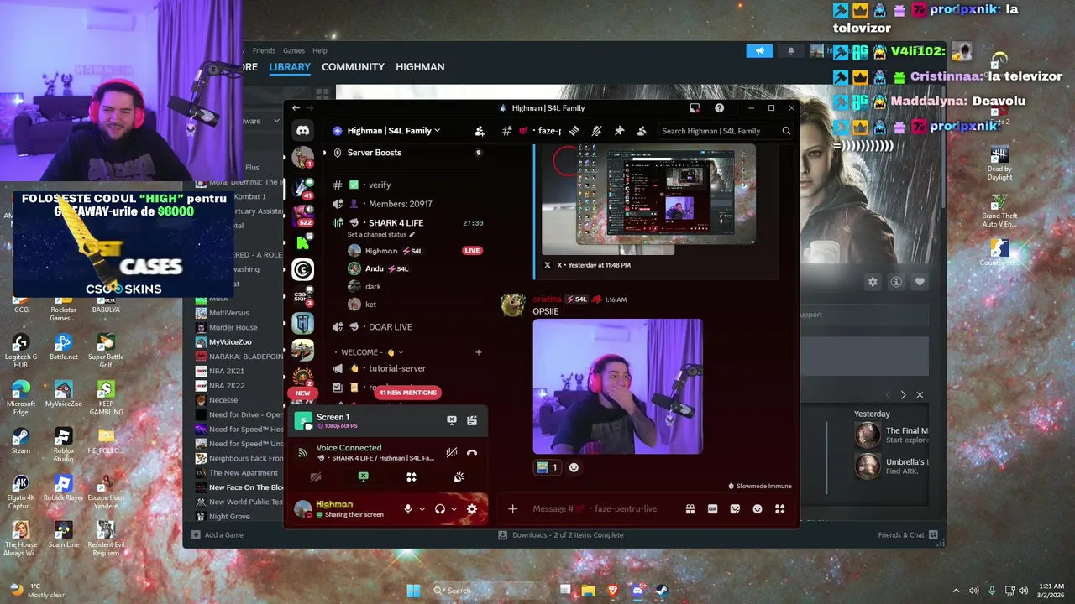The height and width of the screenshot is (604, 1075).
Task: Click next arrow in Steam activity panel
Action: pyautogui.click(x=903, y=395)
